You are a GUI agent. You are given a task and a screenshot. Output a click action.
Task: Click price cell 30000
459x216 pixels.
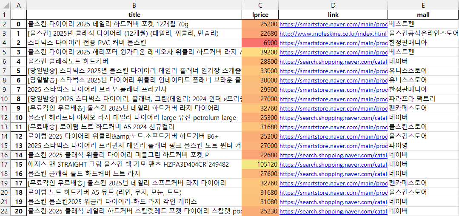point(260,80)
